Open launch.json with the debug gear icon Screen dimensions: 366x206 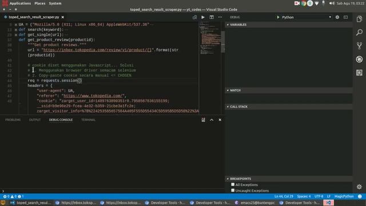click(337, 17)
